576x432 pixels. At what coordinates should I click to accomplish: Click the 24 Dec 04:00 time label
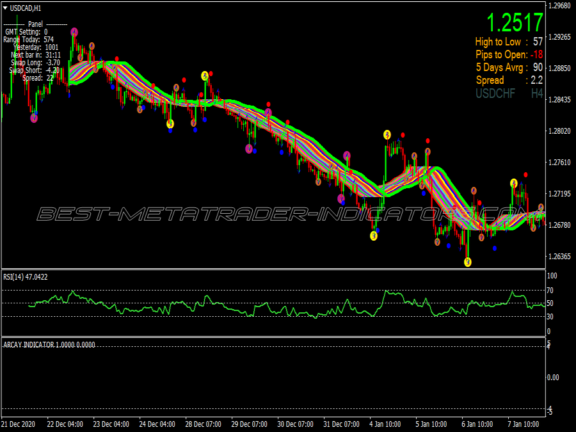(x=157, y=424)
